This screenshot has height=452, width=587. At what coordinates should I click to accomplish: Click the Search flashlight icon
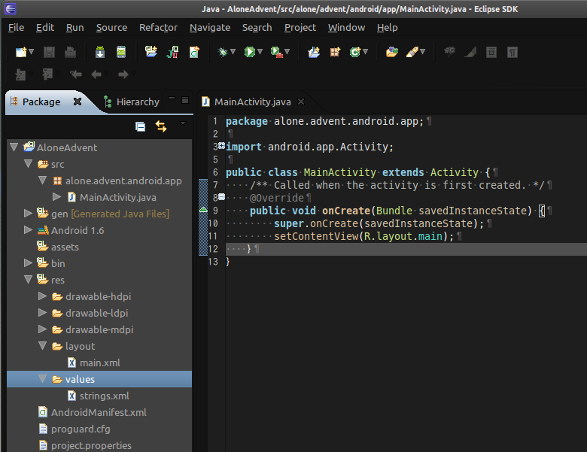[x=412, y=52]
